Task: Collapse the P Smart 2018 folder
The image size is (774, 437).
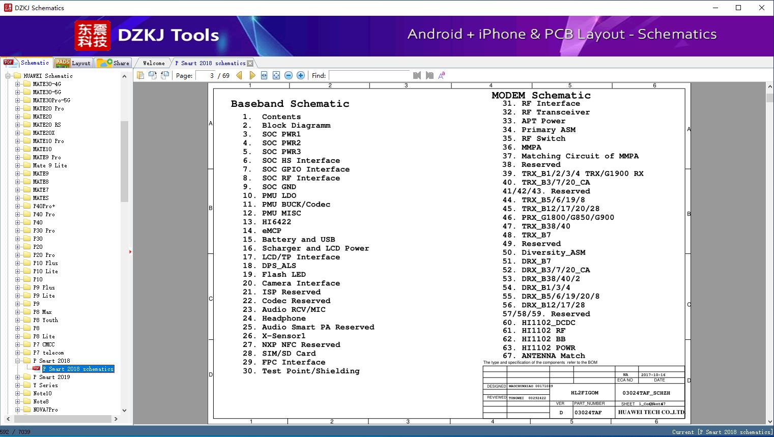Action: (17, 361)
